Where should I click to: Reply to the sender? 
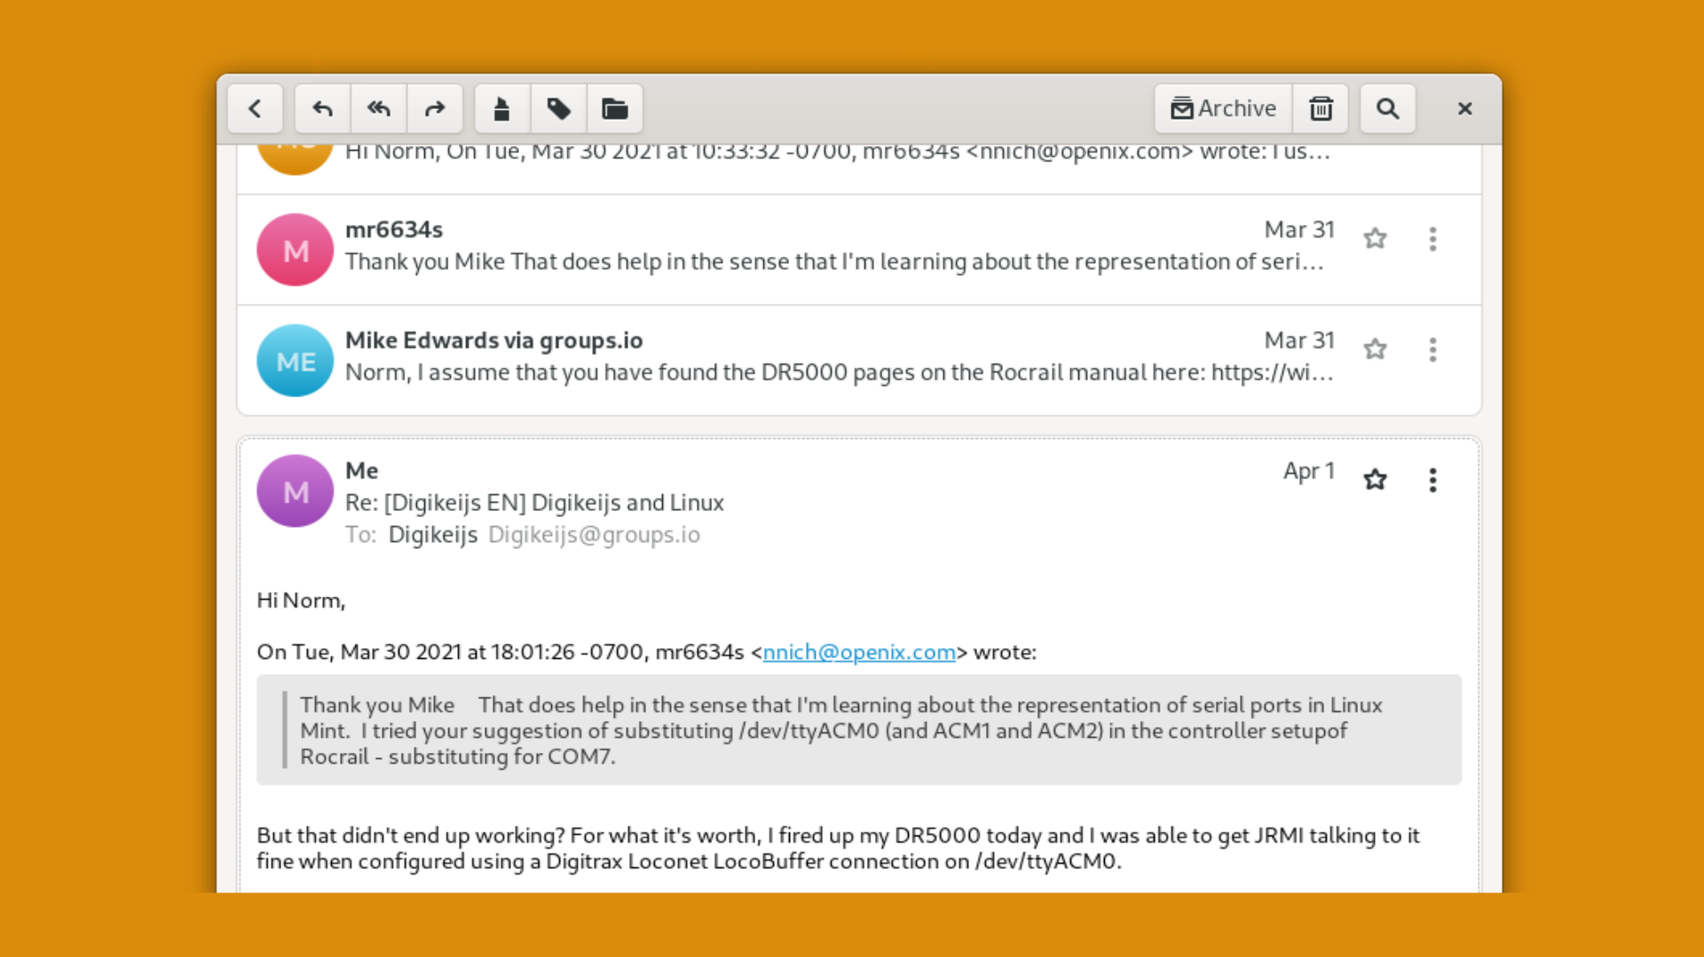pyautogui.click(x=322, y=108)
